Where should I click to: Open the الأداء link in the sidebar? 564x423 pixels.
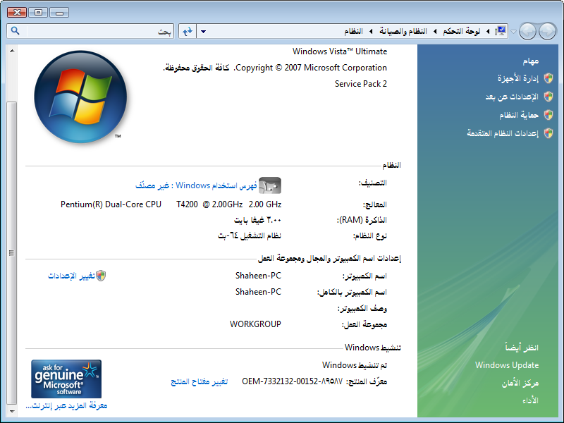(531, 400)
